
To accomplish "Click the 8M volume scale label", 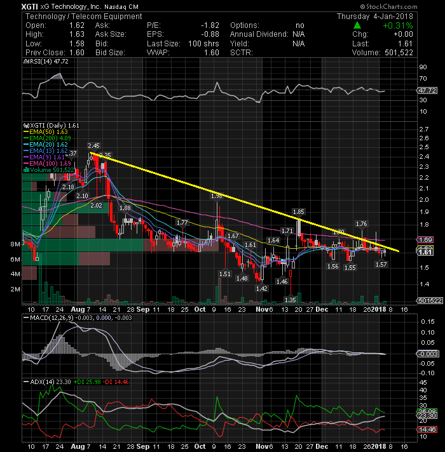I will [16, 244].
